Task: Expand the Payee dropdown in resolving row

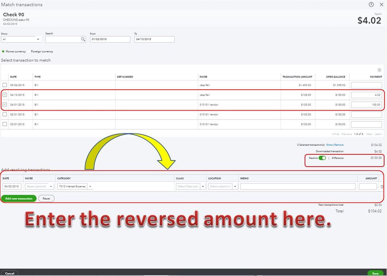Action: click(51, 186)
